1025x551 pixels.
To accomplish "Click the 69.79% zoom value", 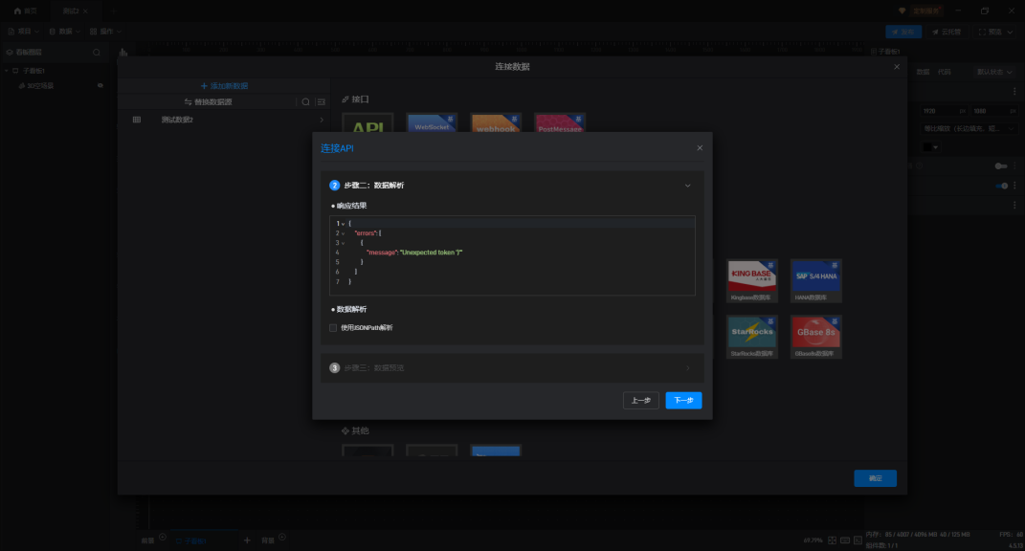I will [813, 540].
